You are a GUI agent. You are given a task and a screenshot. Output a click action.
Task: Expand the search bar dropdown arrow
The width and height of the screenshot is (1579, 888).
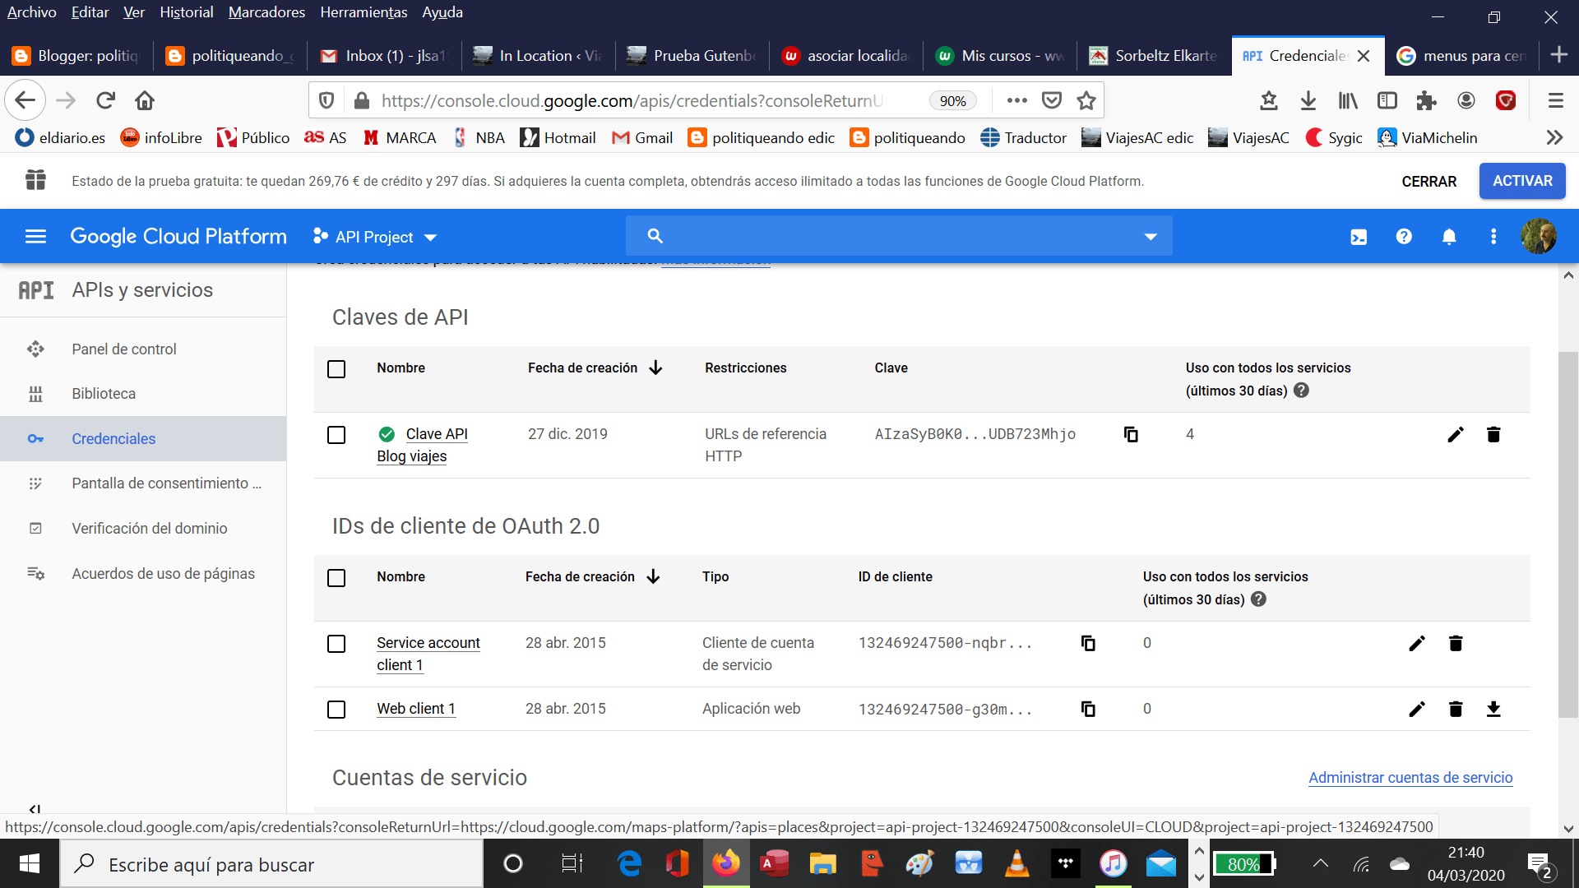coord(1151,237)
